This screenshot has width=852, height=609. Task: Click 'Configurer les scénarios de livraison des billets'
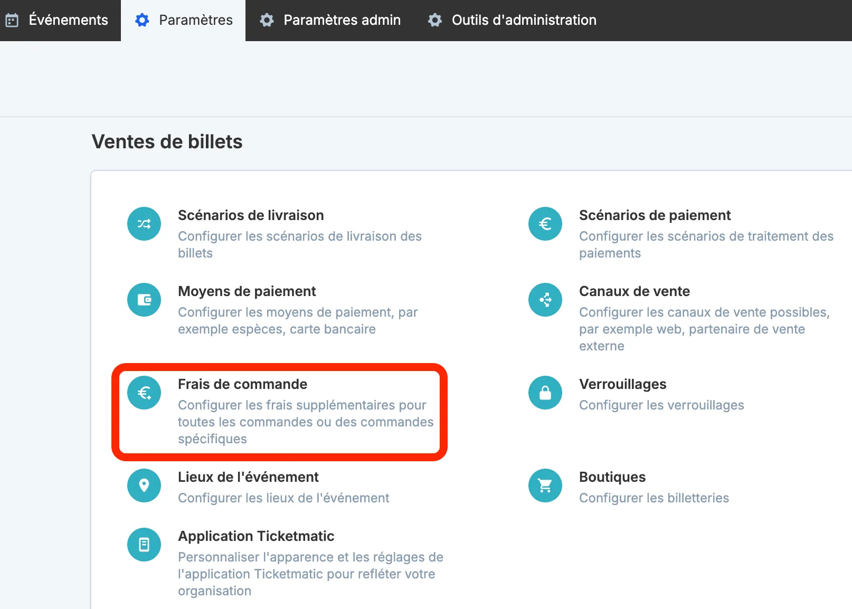[x=300, y=245]
